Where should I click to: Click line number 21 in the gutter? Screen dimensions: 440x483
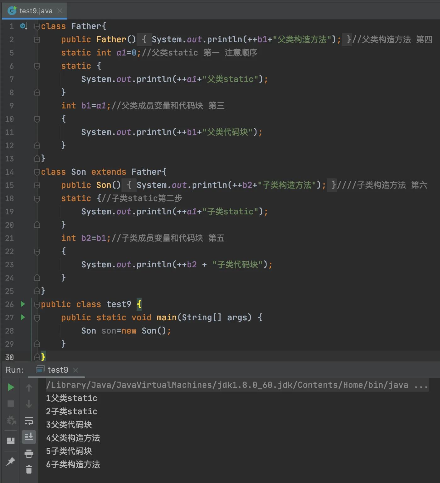[9, 238]
